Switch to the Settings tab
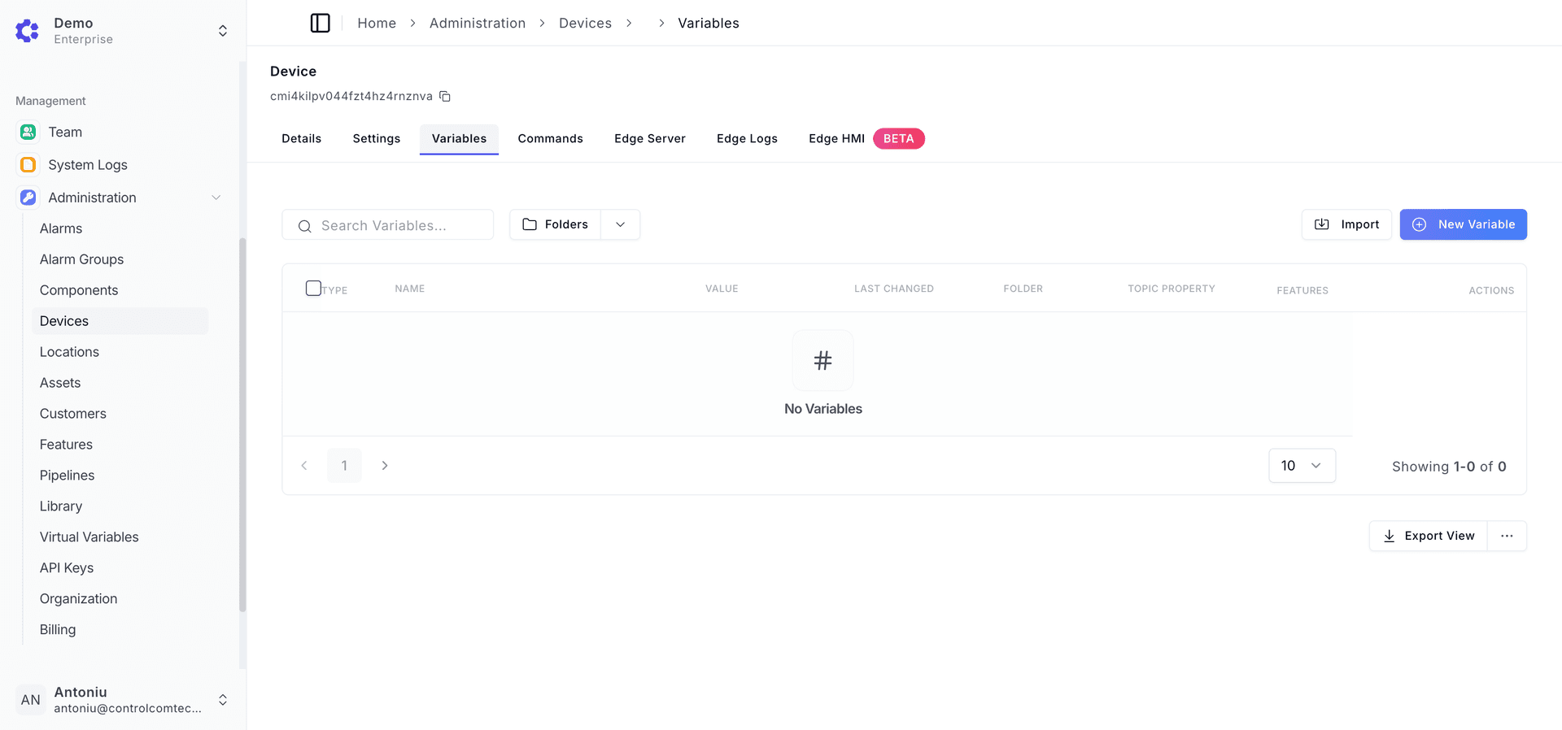Screen dimensions: 1562x730 point(377,139)
